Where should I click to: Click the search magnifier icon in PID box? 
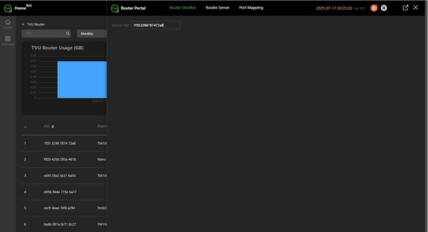tap(68, 33)
